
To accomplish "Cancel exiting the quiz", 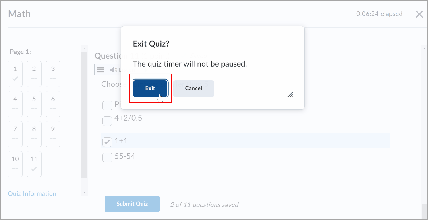I will pos(194,88).
